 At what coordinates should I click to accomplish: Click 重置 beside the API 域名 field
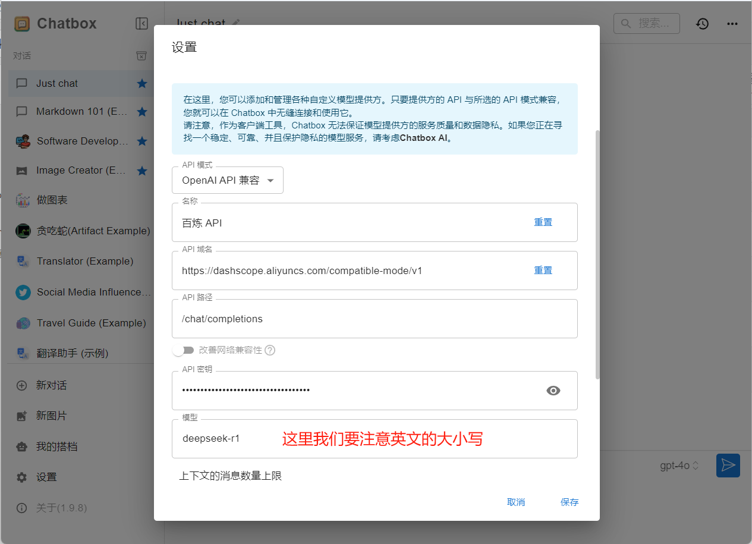[543, 271]
